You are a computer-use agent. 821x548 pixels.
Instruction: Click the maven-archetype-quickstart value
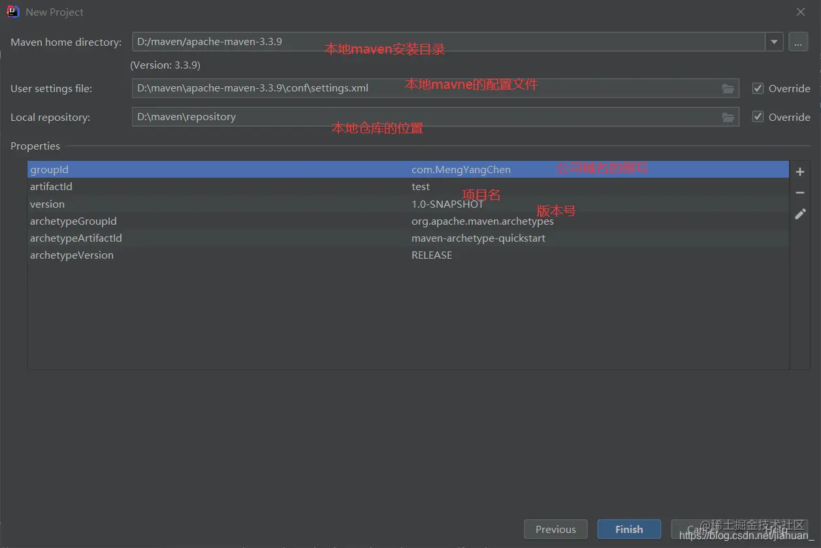[x=478, y=238]
